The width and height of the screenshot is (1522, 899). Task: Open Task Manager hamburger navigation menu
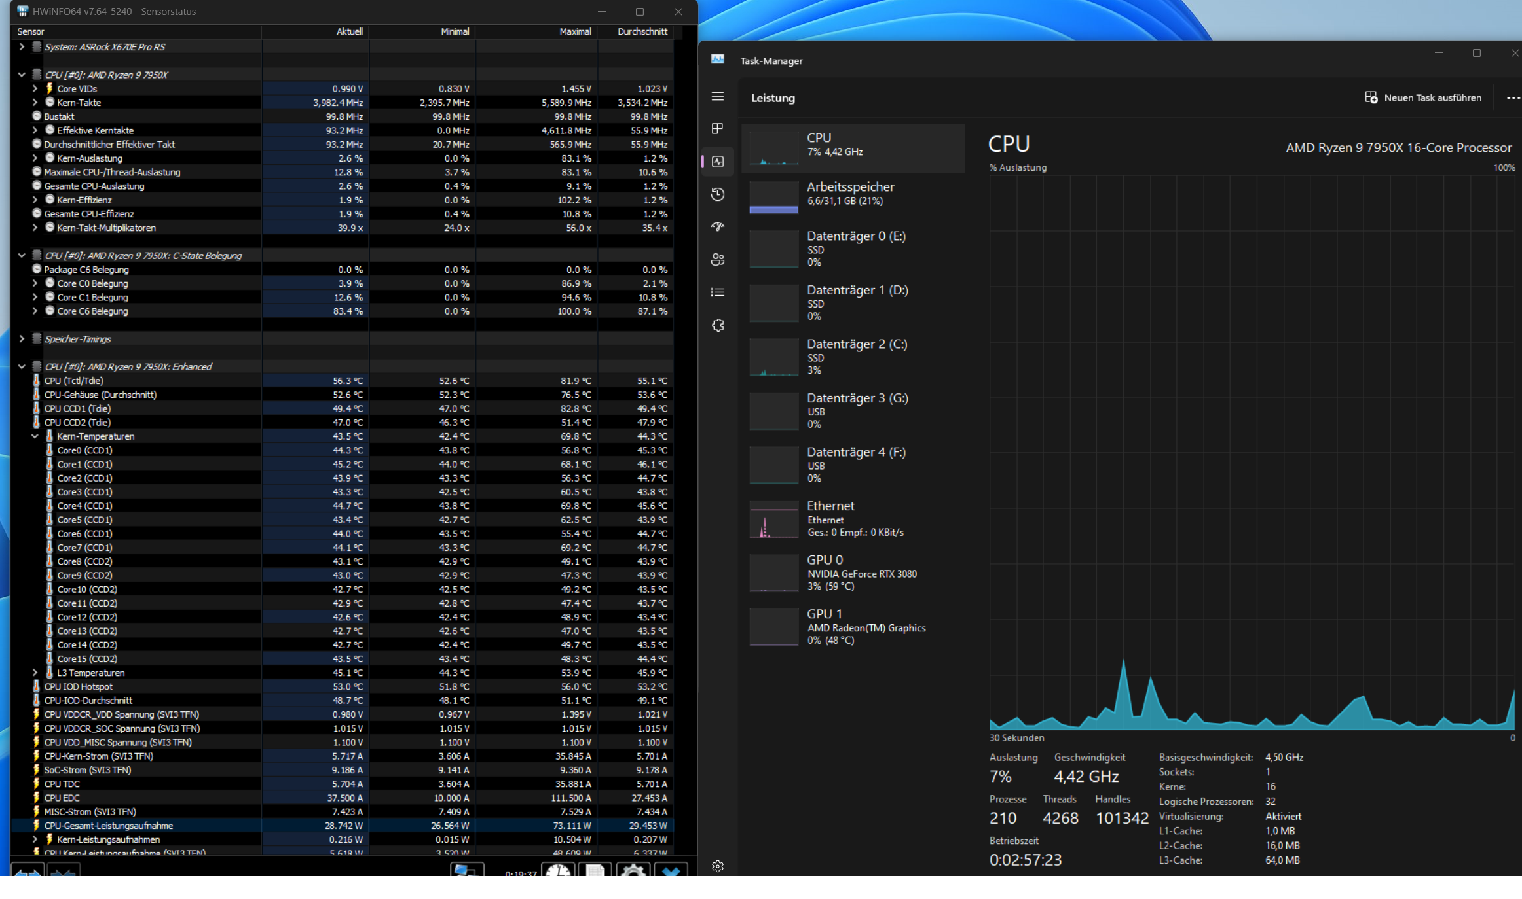(x=718, y=96)
